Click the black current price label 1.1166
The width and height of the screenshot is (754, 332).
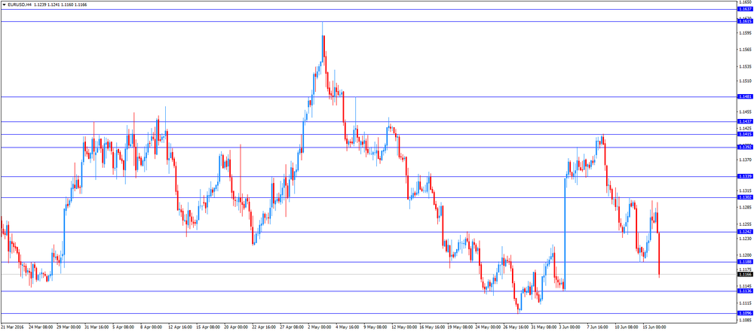tap(745, 274)
